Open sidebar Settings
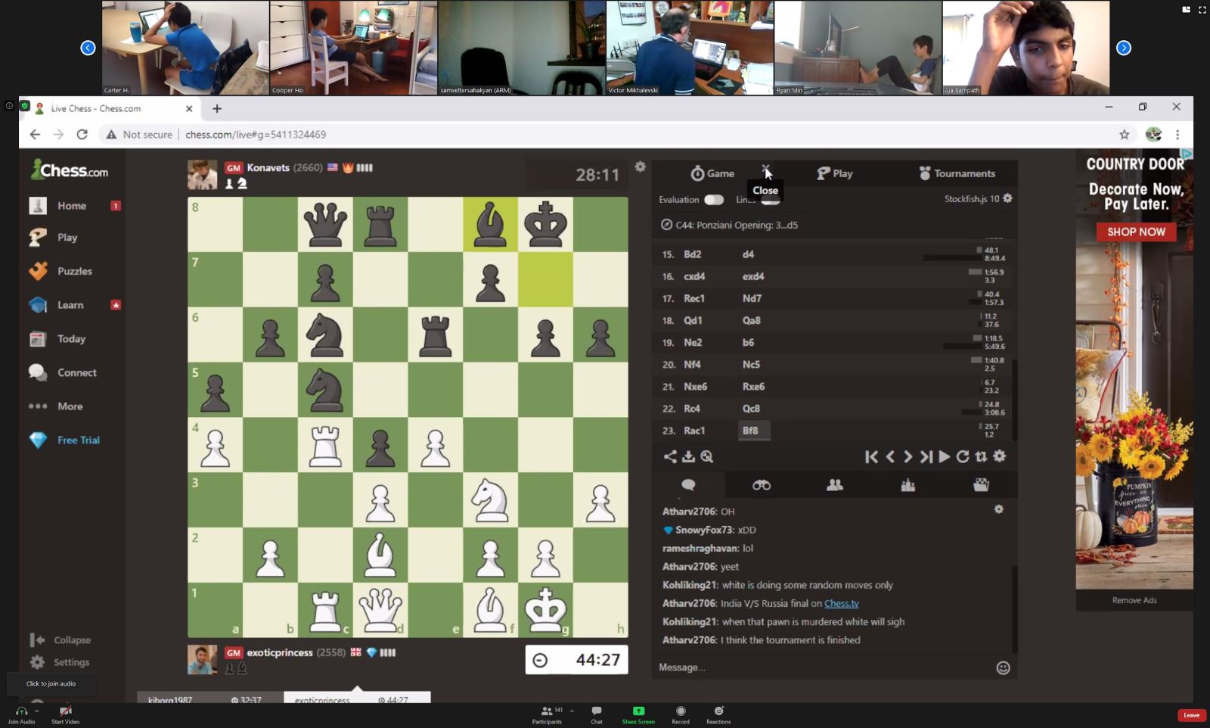The image size is (1210, 728). pos(60,662)
